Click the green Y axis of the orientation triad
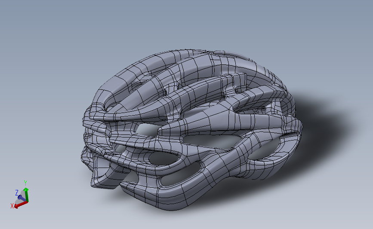Image resolution: width=373 pixels, height=229 pixels. pos(26,195)
